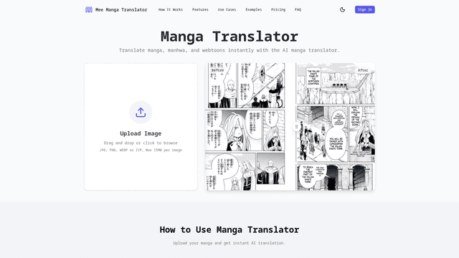Viewport: 459px width, 258px height.
Task: Click the Upload Image drop zone label
Action: pyautogui.click(x=141, y=133)
